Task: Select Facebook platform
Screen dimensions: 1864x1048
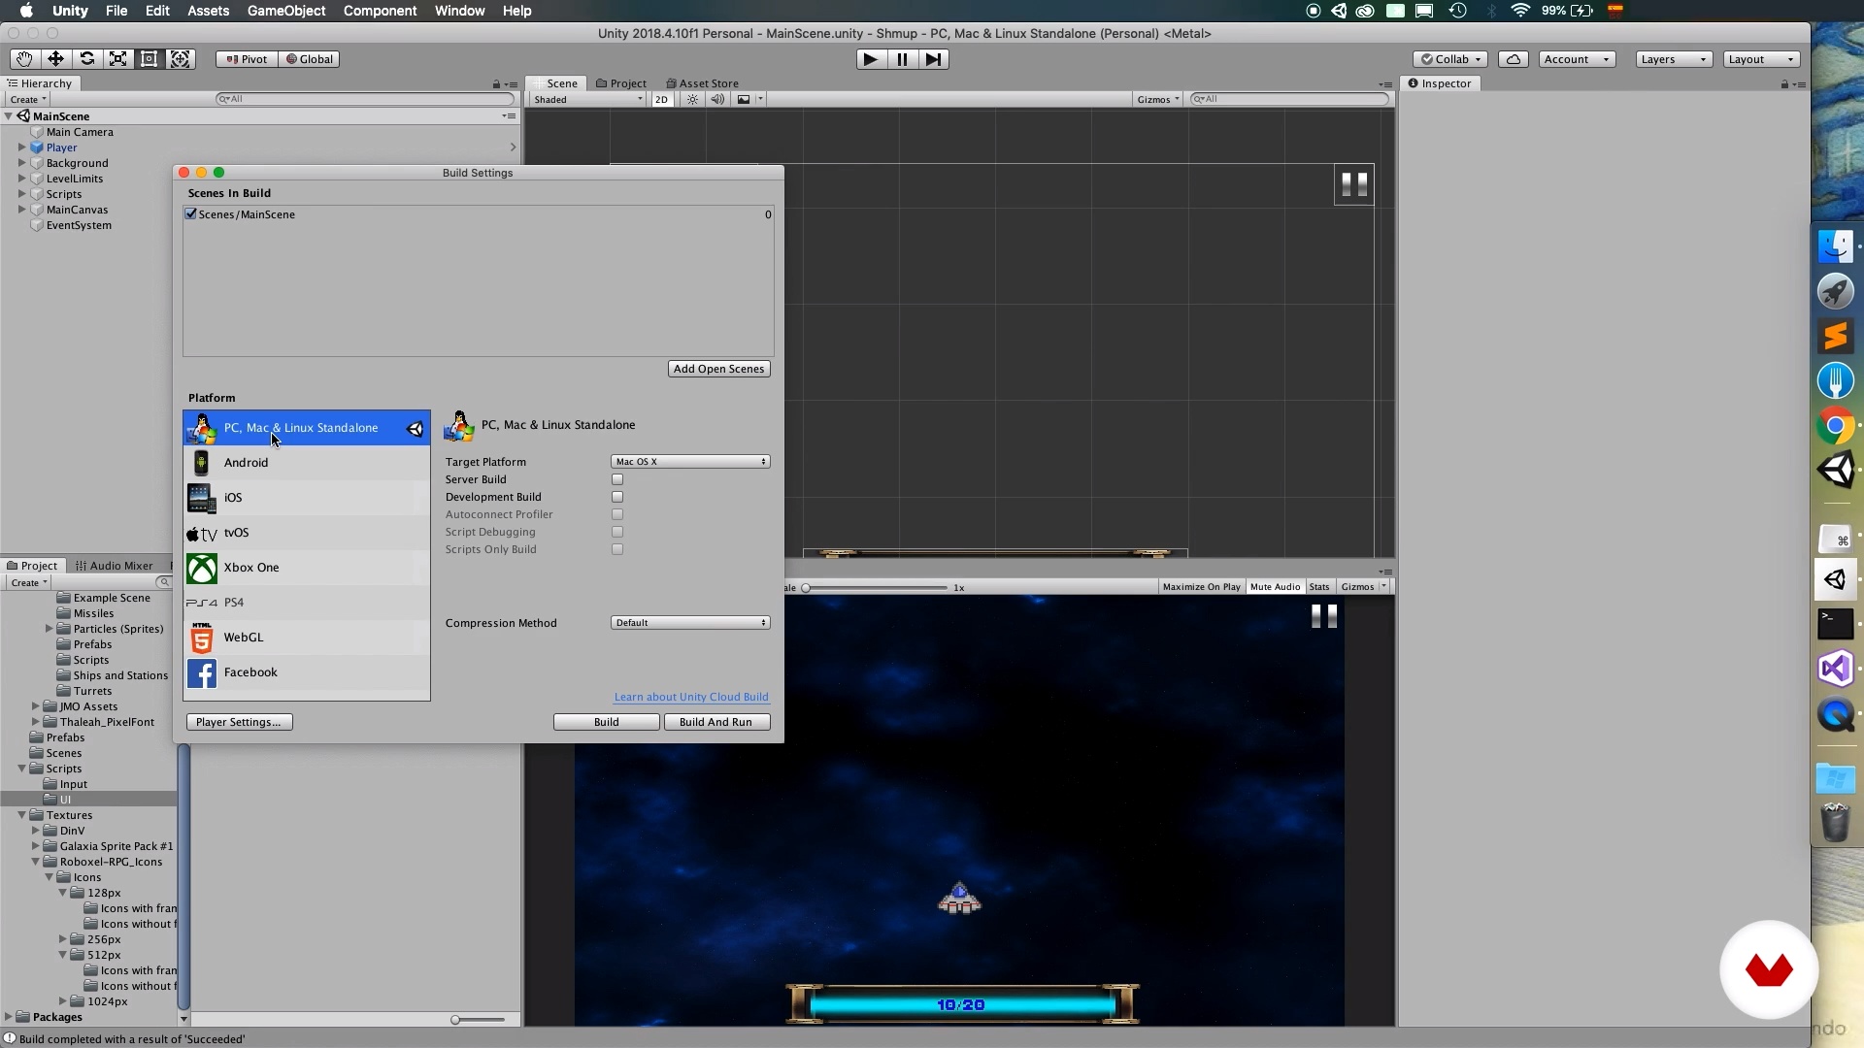Action: [x=307, y=672]
